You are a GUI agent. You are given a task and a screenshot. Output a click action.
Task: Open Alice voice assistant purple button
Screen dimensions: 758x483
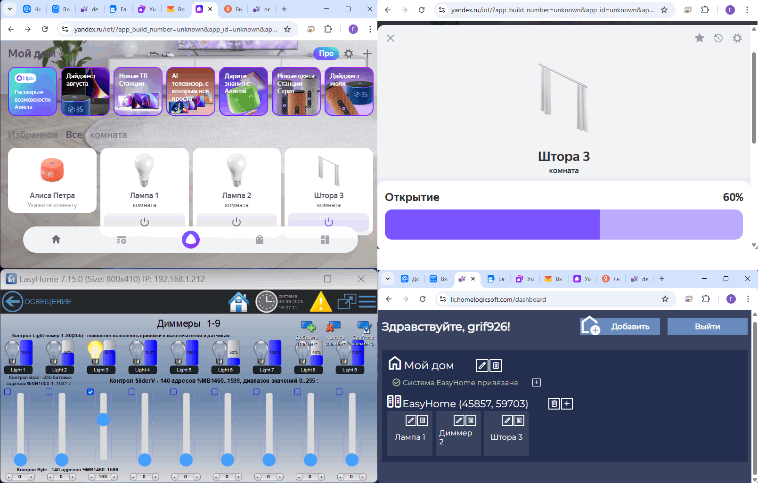pos(191,240)
